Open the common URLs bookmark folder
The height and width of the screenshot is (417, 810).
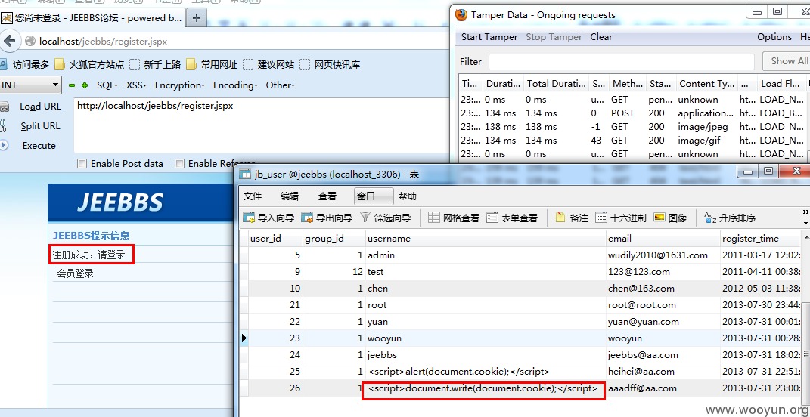point(191,64)
